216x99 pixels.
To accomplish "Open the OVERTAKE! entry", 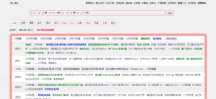I will (x=160, y=49).
